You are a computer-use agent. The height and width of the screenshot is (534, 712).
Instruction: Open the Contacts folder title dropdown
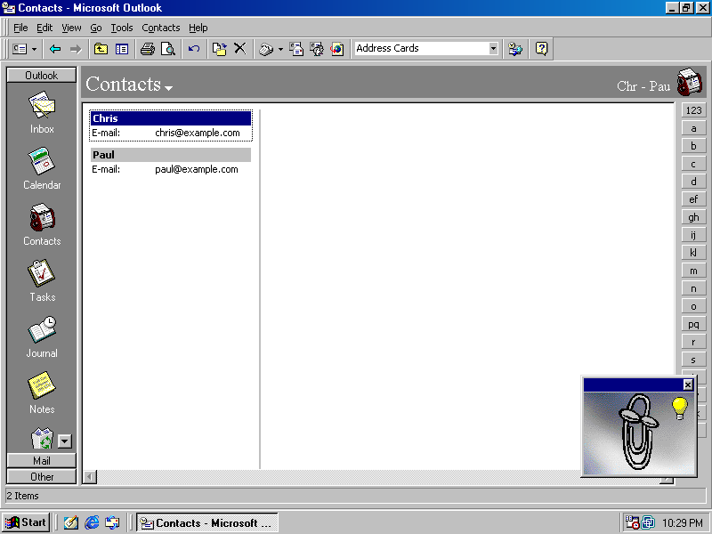point(169,88)
